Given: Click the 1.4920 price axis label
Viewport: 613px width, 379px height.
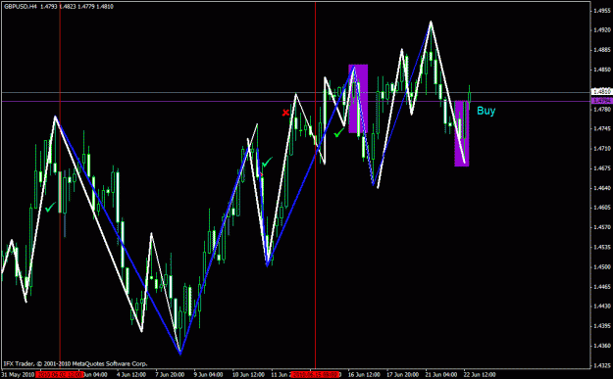Looking at the screenshot, I should point(602,30).
